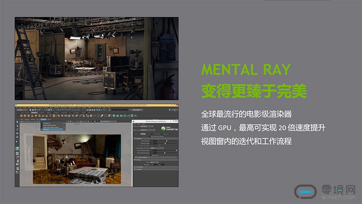This screenshot has width=362, height=204.
Task: Open the Render Layer dropdown
Action: point(147,126)
